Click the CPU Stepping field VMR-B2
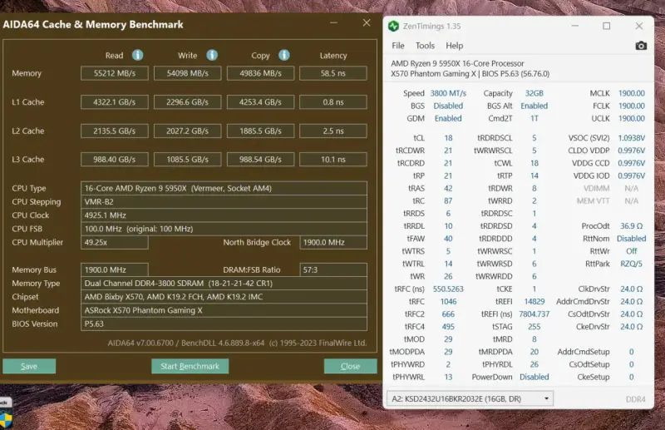 pyautogui.click(x=224, y=201)
